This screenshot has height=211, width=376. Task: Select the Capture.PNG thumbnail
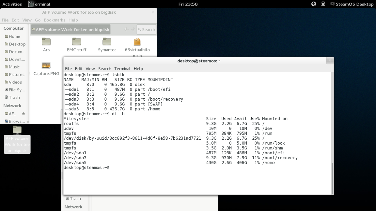tap(46, 65)
